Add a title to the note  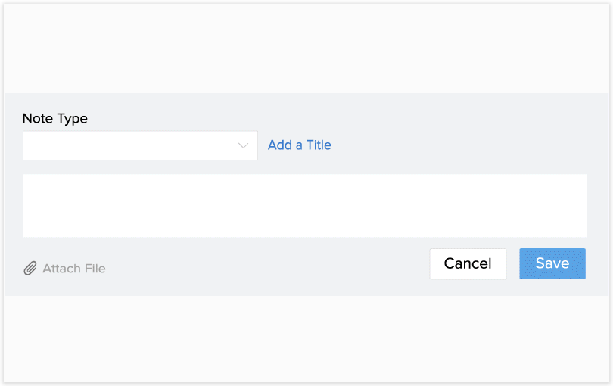(299, 145)
